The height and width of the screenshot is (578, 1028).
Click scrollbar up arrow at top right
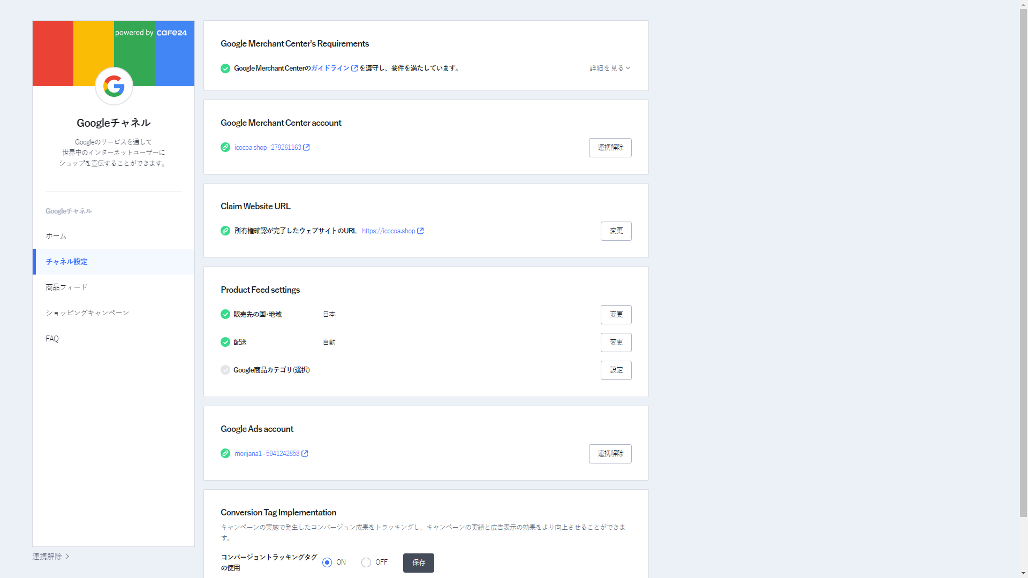pos(1024,4)
